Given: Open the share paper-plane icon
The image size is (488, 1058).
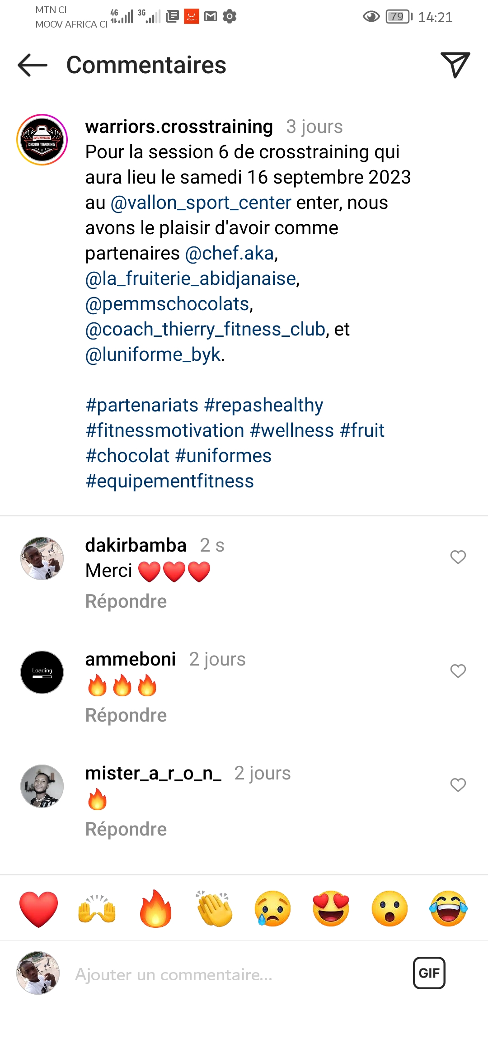Looking at the screenshot, I should 455,65.
